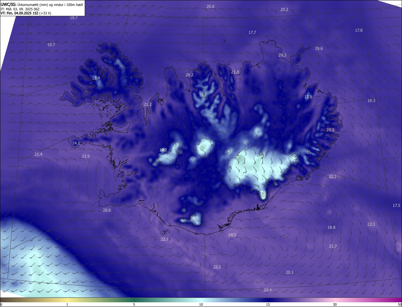Click the 21.8 value label
The width and height of the screenshot is (402, 307).
click(x=235, y=72)
